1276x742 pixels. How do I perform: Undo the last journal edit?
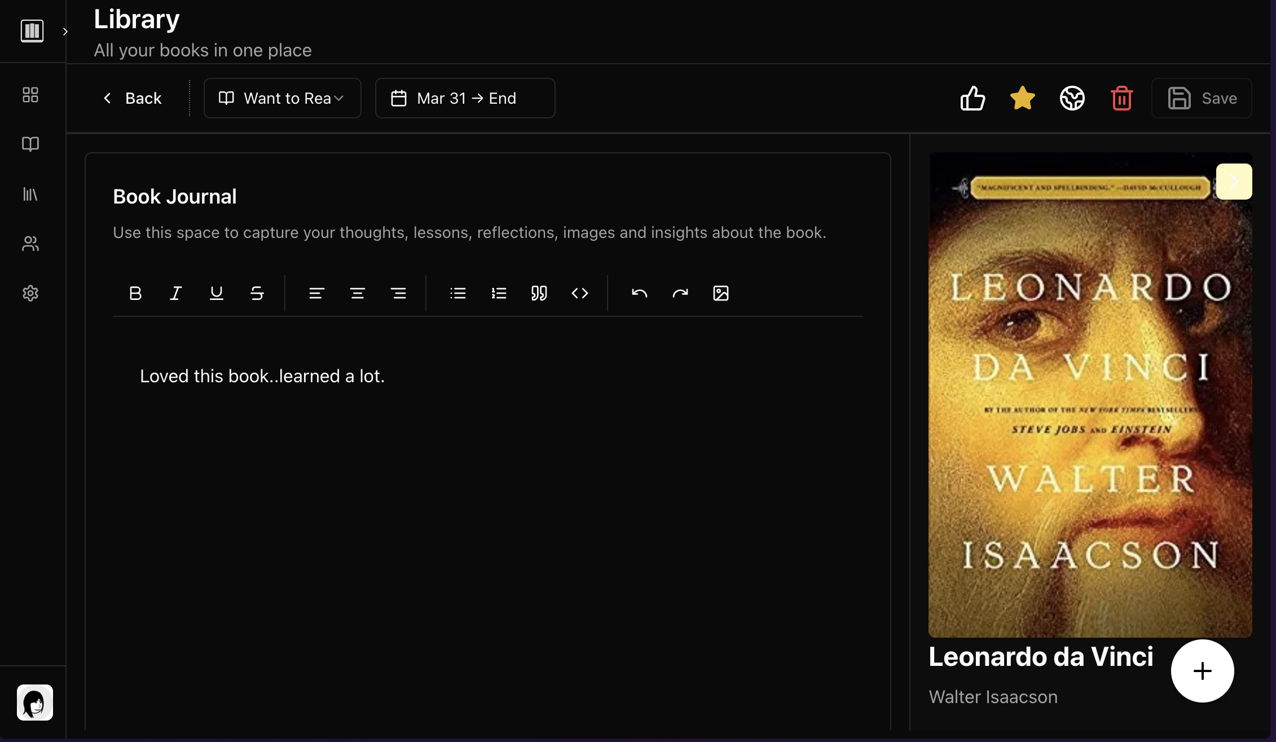click(640, 293)
